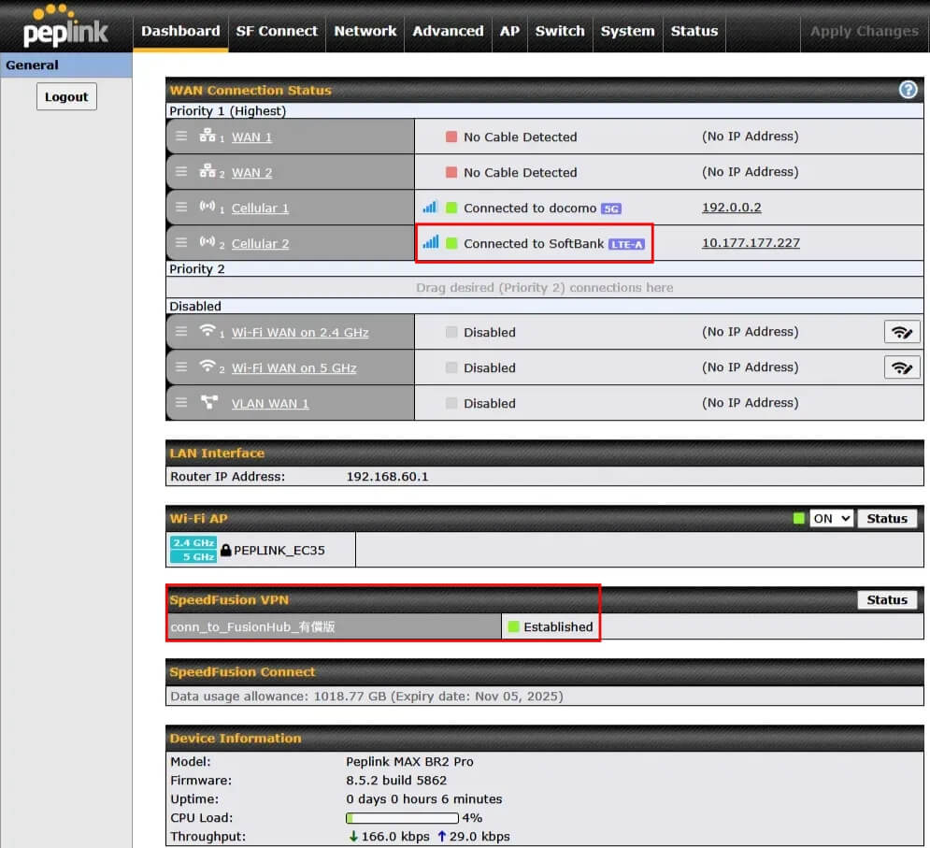Click the drag handle for WAN 1
Viewport: 930px width, 848px height.
(181, 137)
